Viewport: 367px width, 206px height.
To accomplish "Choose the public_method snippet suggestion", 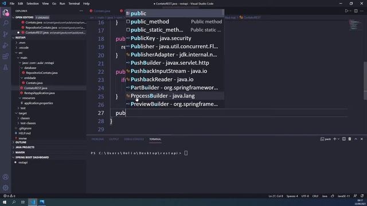I will point(174,22).
